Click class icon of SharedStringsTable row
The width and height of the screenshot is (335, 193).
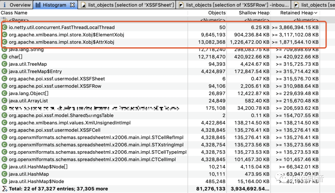tap(4, 115)
